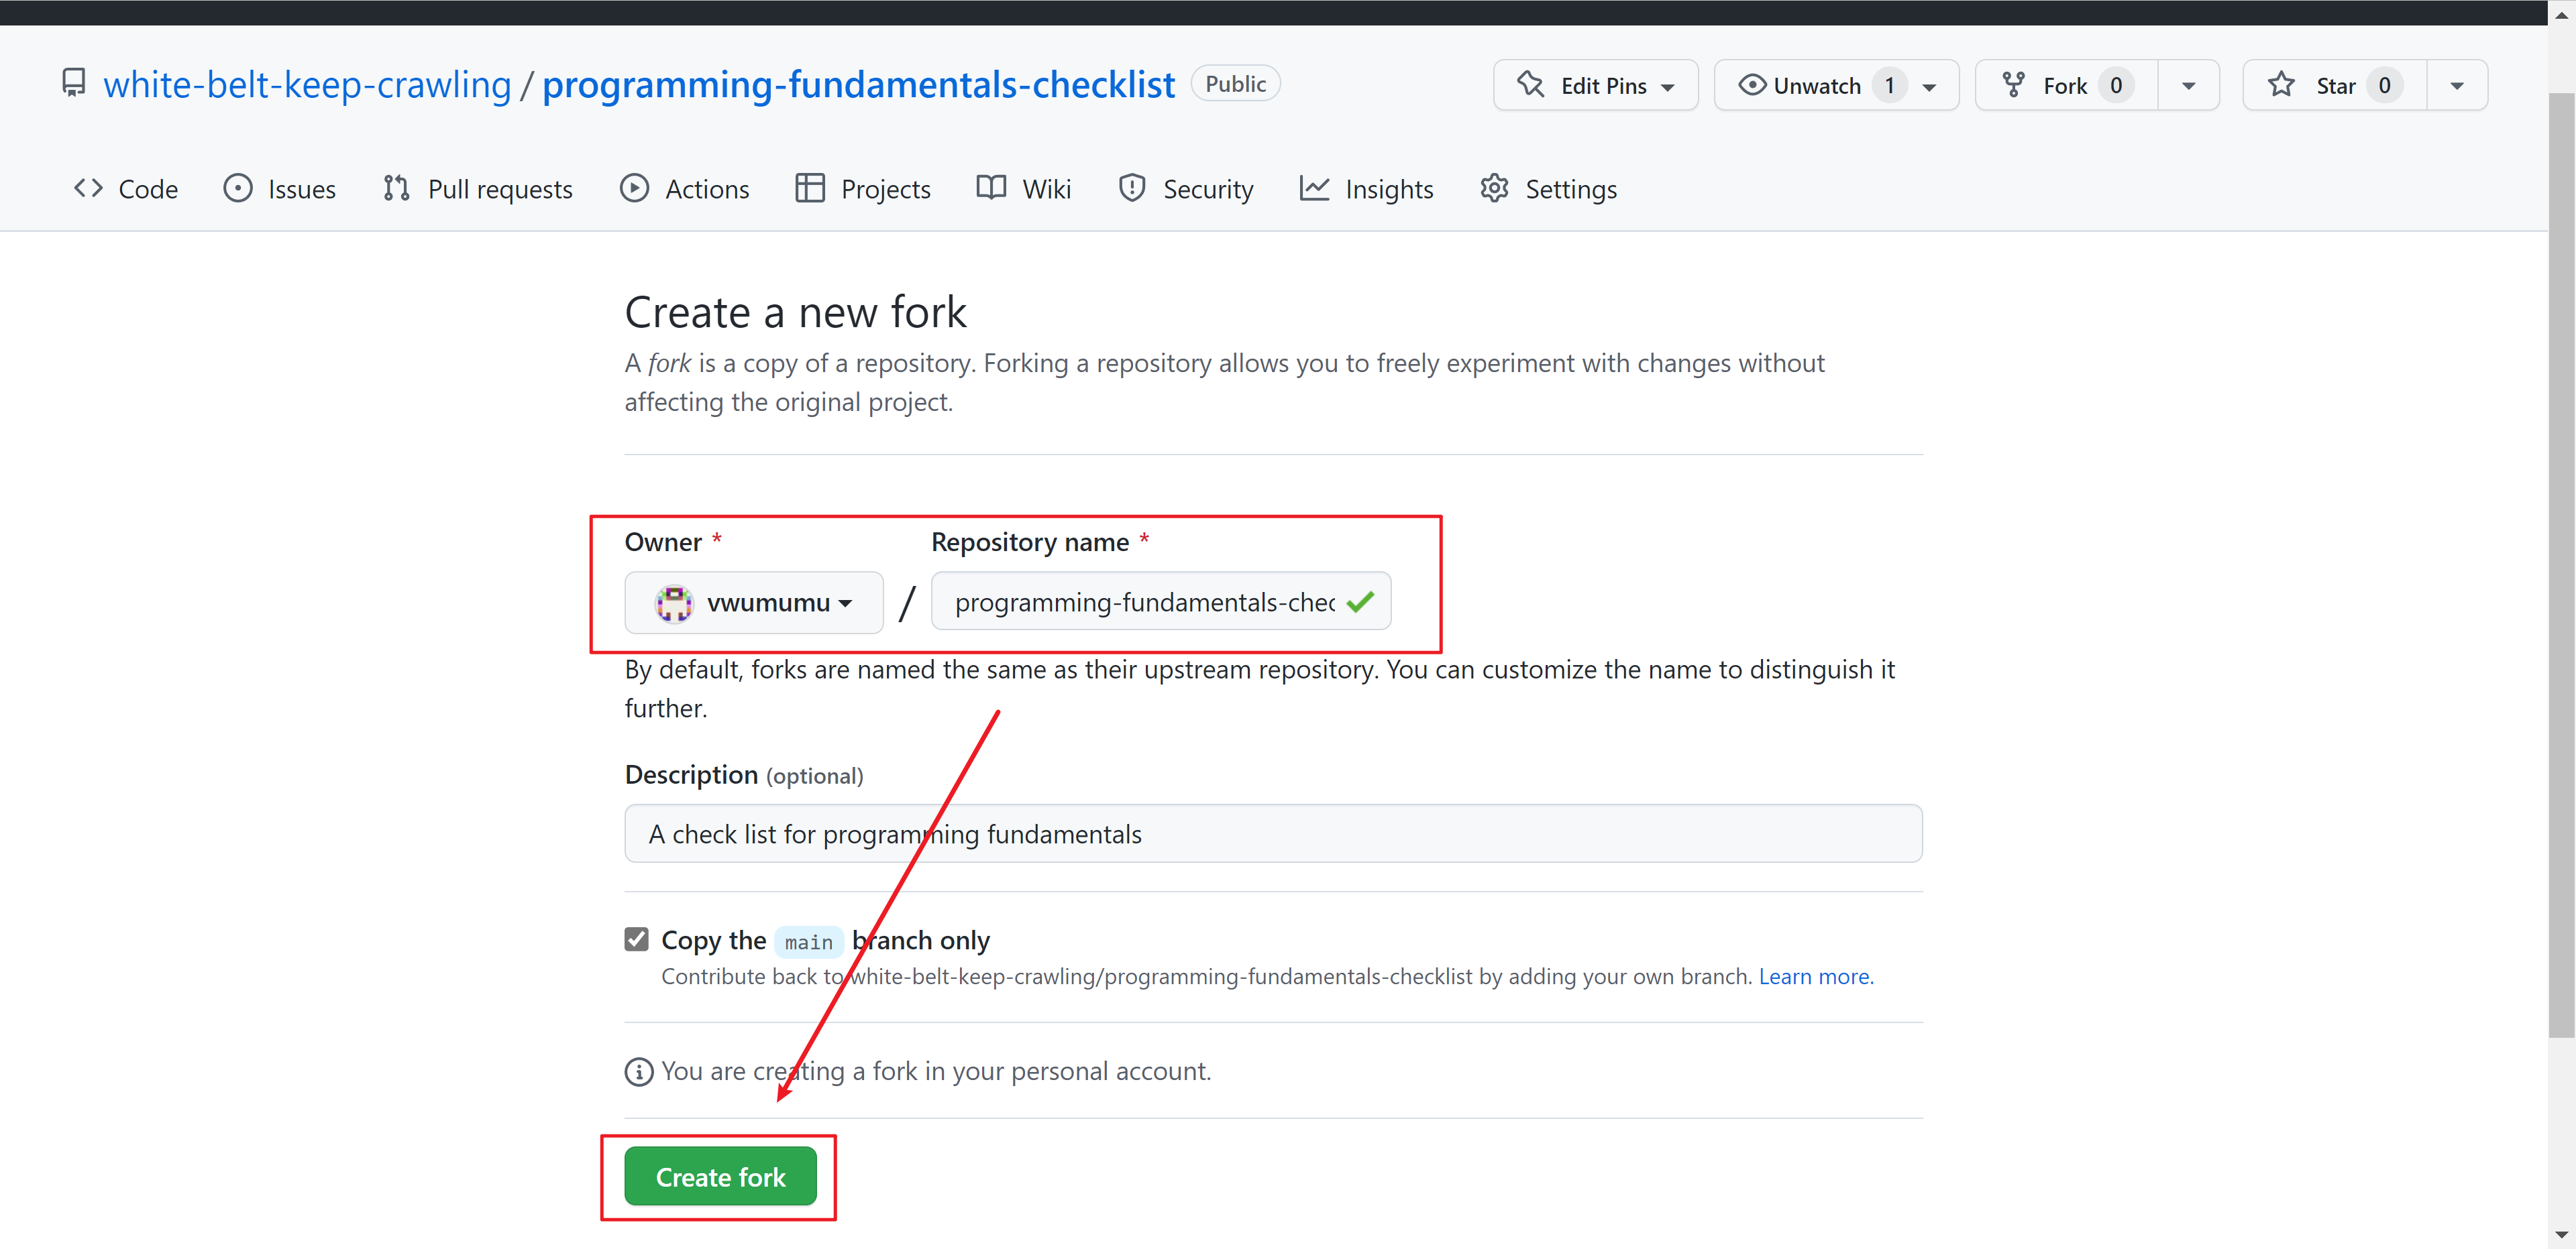Click the Fork icon button

2014,85
